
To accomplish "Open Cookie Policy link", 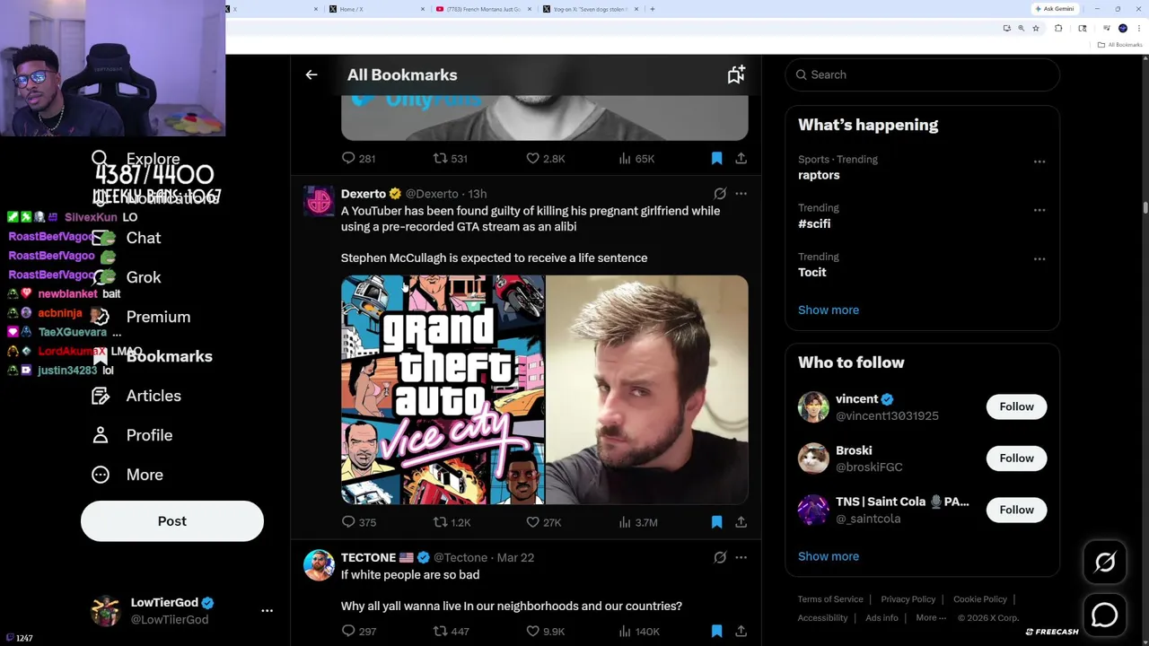I will tap(980, 599).
